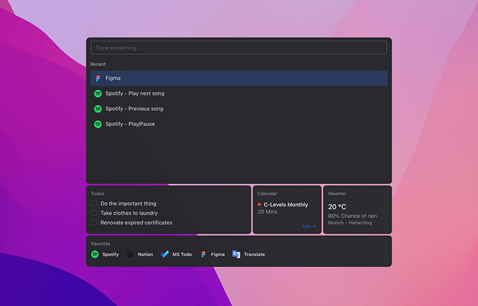Click '20 Mins.' calendar countdown text
478x306 pixels.
click(268, 212)
